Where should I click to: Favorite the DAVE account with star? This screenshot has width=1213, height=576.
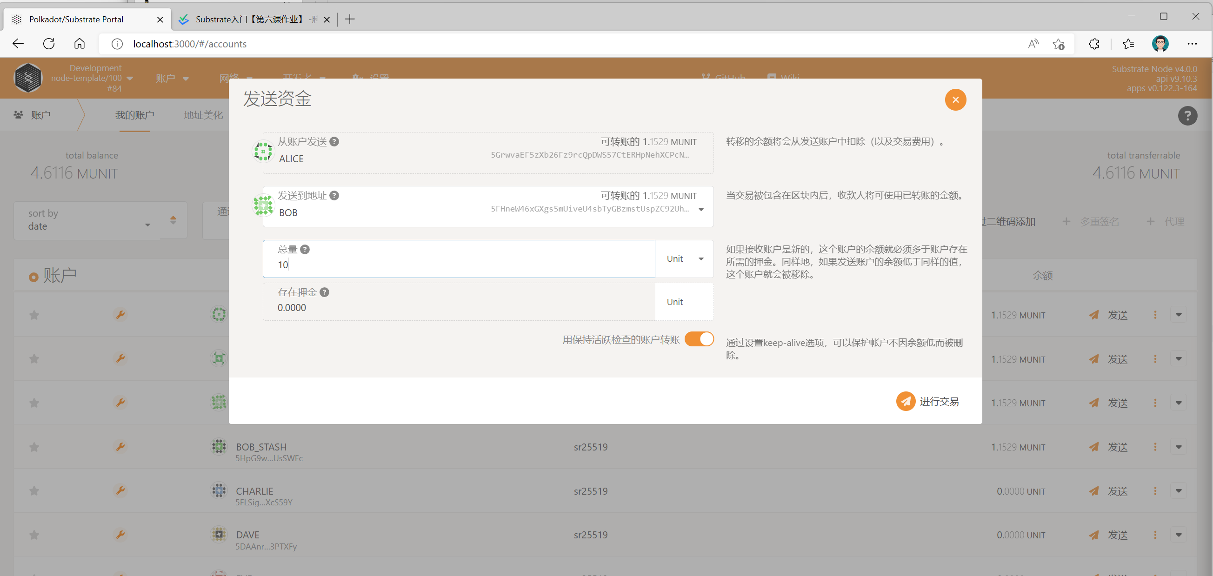[x=34, y=535]
